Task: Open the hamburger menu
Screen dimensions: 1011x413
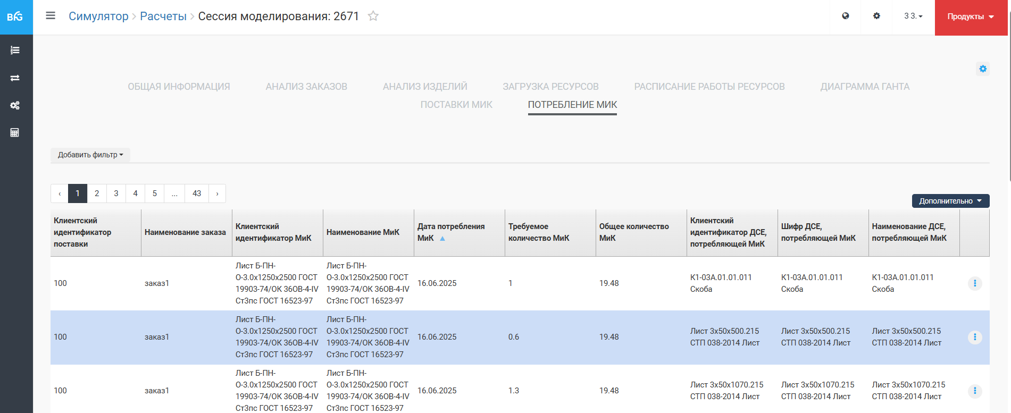Action: click(x=51, y=16)
